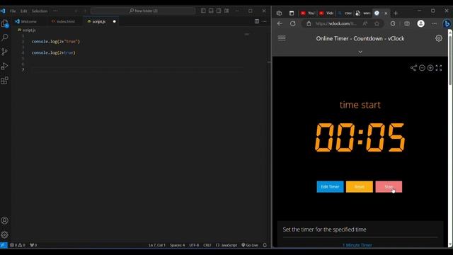Go back in the Edge browser
453x255 pixels.
pos(280,23)
